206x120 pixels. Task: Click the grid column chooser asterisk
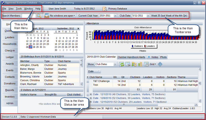click(x=88, y=77)
